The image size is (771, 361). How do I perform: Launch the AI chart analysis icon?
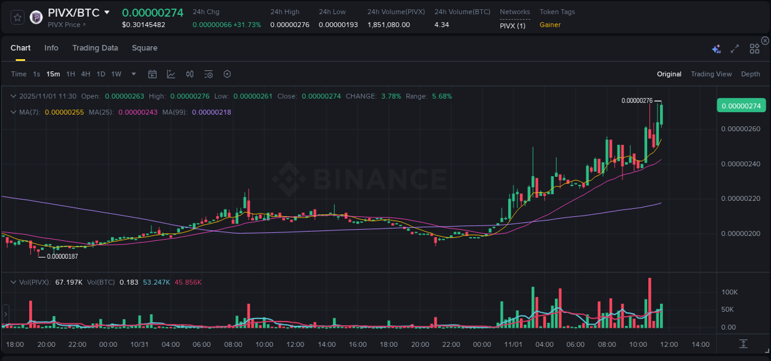click(x=716, y=48)
